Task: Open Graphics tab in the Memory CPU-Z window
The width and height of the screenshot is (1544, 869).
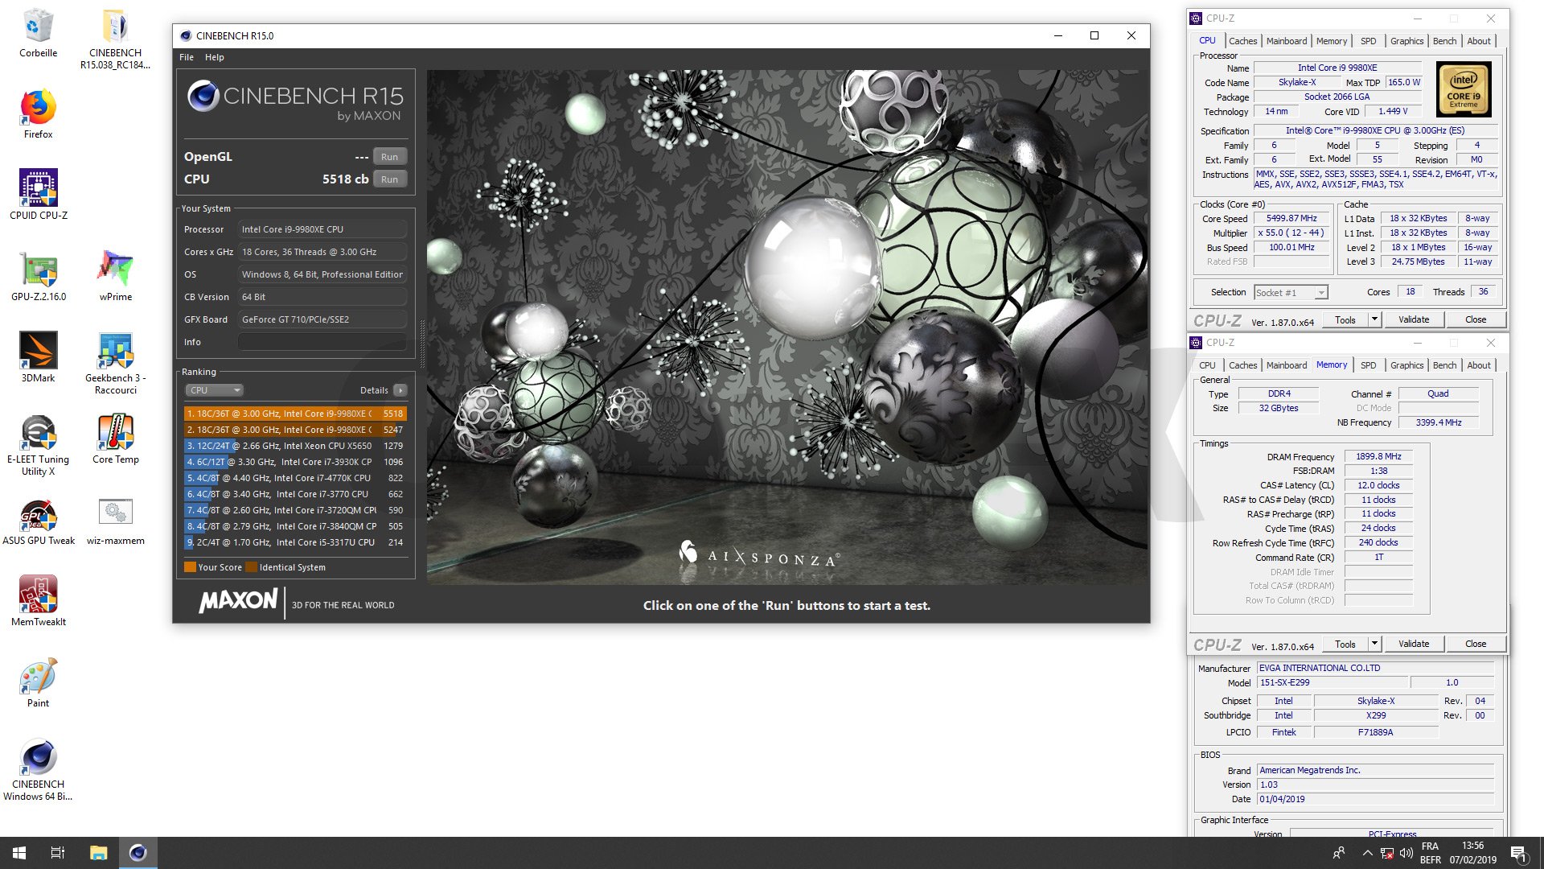Action: [1406, 365]
